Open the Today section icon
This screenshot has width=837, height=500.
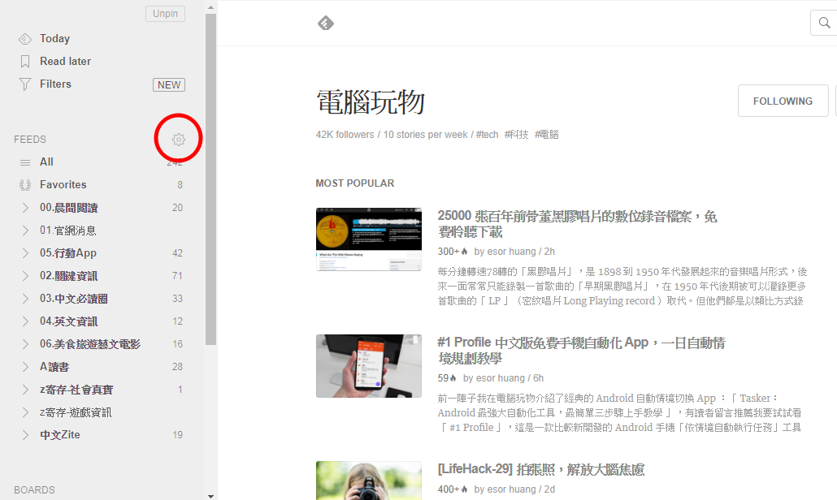25,39
